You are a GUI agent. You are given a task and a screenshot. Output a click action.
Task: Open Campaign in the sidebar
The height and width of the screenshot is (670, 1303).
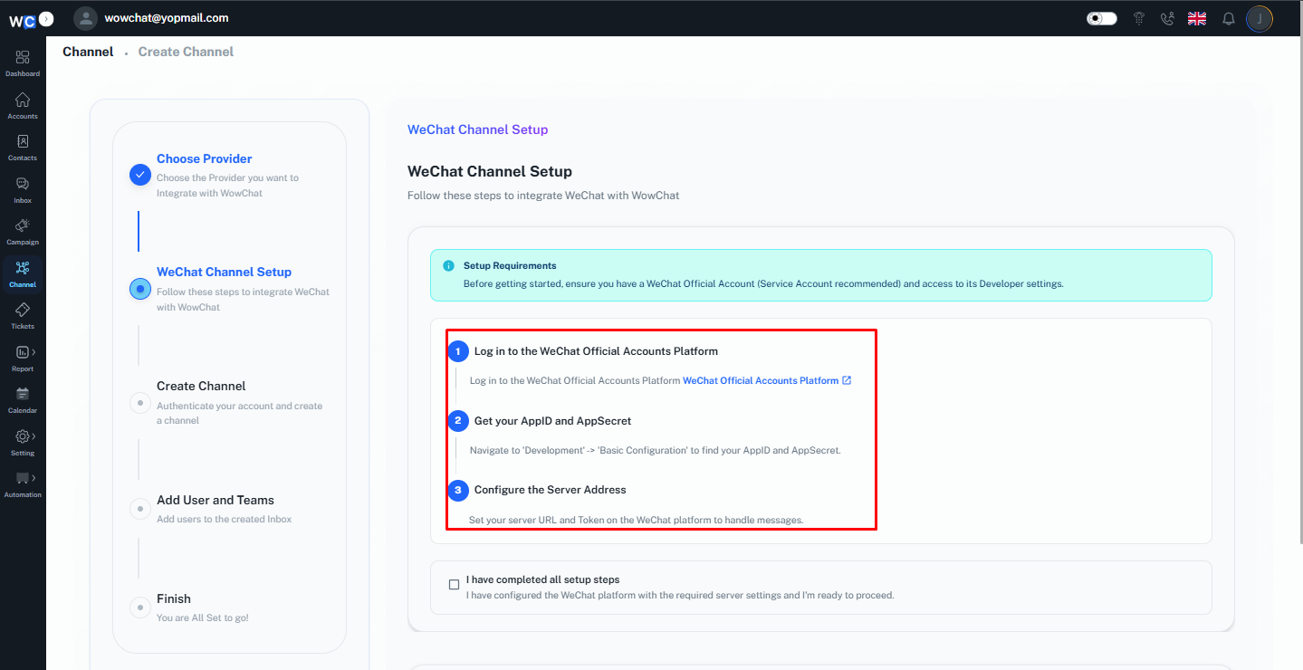pos(23,232)
